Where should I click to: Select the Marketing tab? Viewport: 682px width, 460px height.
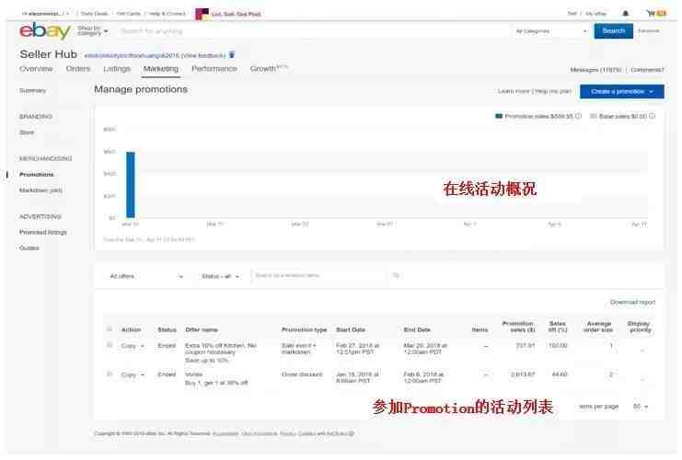point(160,69)
